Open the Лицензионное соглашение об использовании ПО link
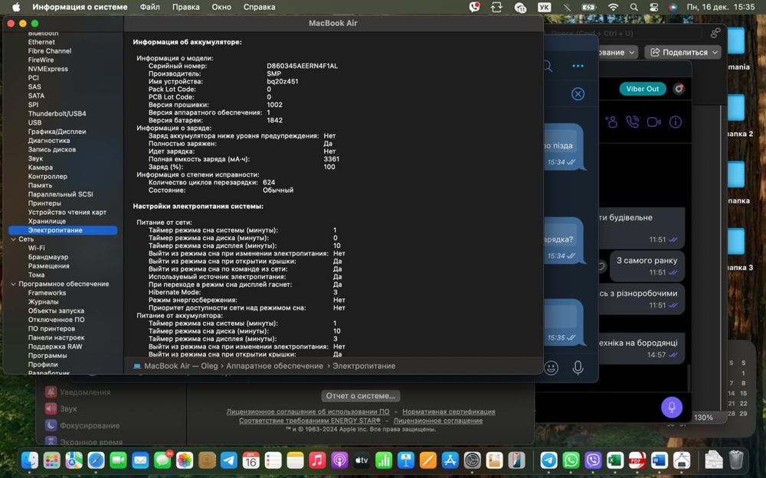Screen dimensions: 766x478 (x=308, y=411)
